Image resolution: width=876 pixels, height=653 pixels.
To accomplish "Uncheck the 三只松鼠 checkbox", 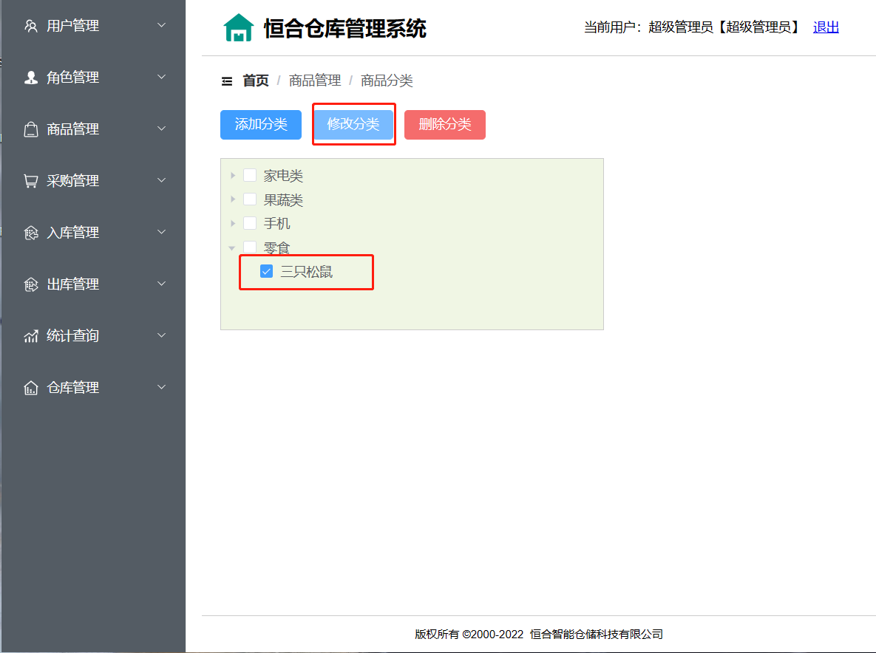I will tap(266, 271).
